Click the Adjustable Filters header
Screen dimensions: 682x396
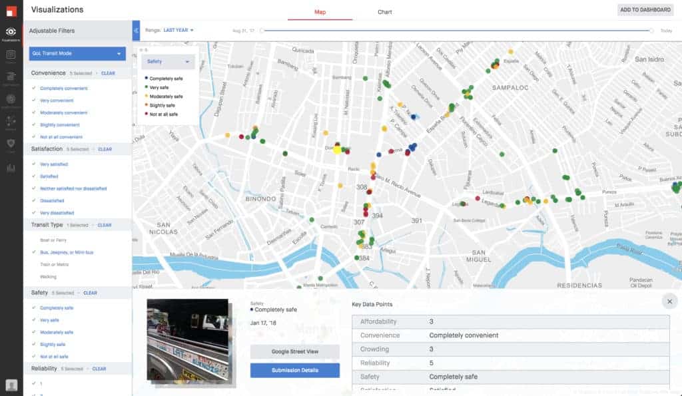pos(52,31)
